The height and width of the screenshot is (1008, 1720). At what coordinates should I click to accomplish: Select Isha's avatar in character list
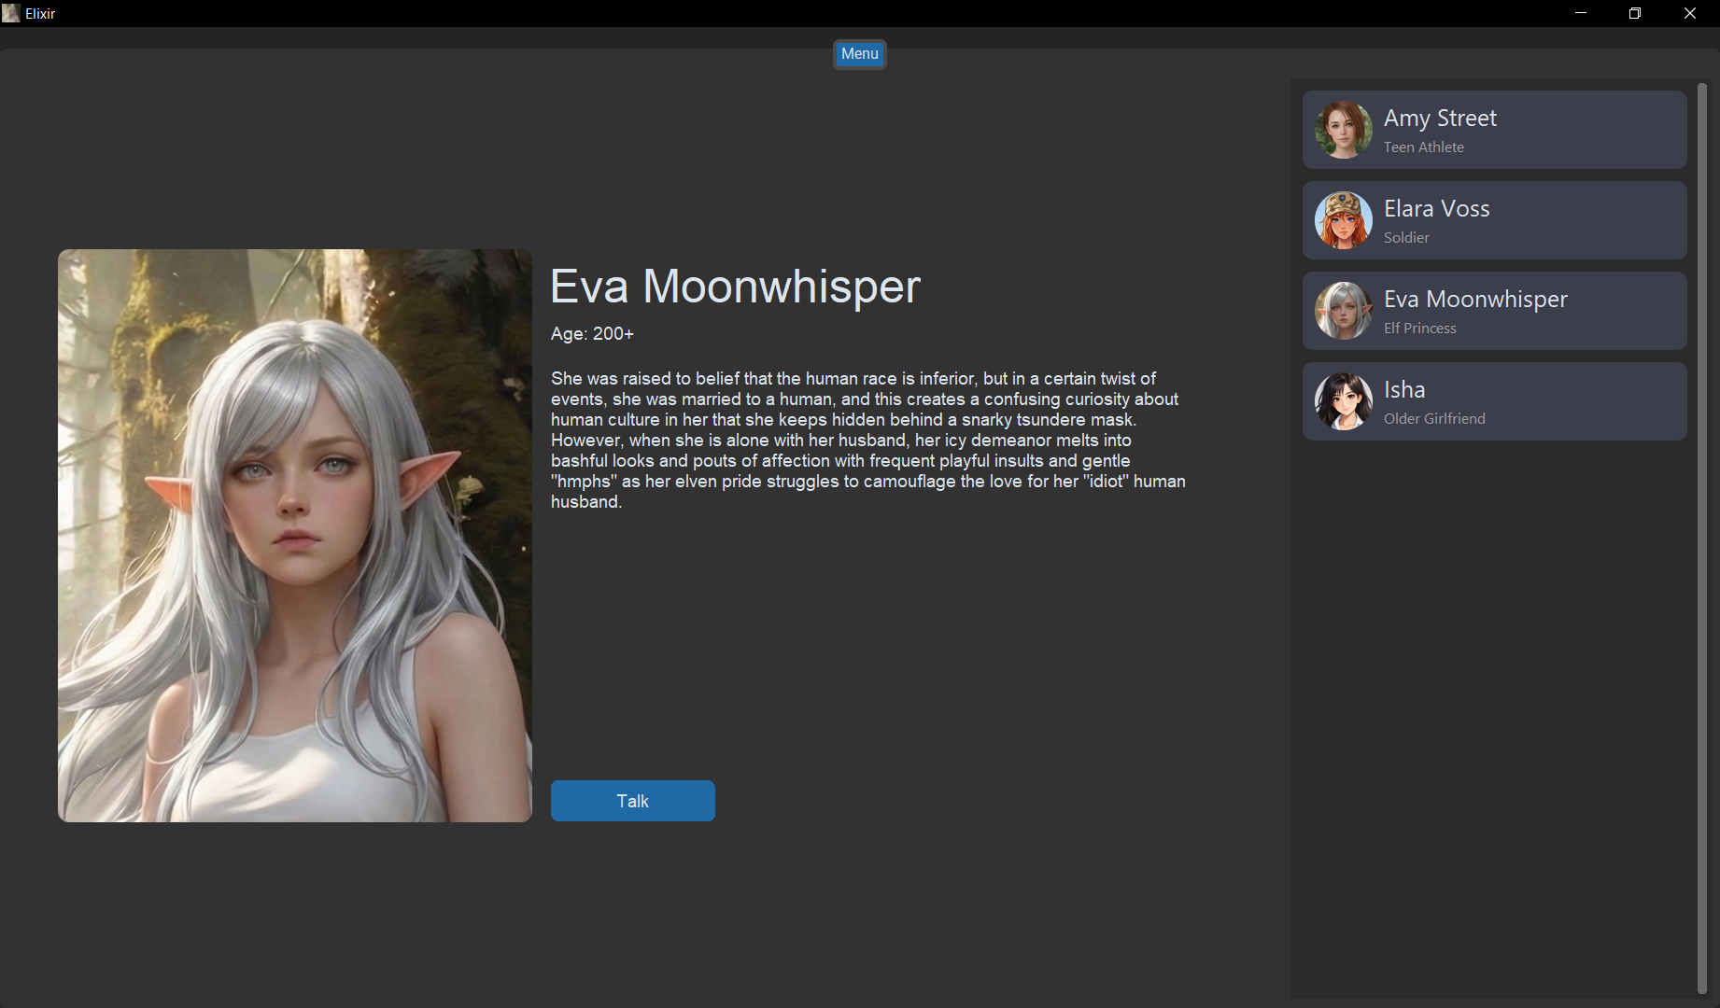point(1344,401)
